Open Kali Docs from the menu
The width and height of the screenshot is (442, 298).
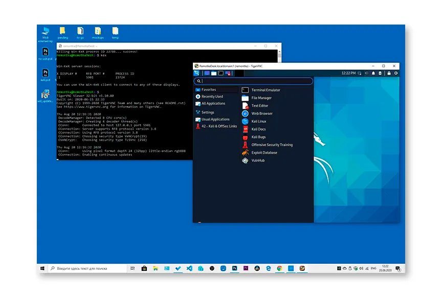click(277, 129)
